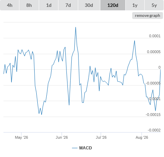Click the Jul '26 axis tick label
Screen dimensions: 164x157
point(101,137)
